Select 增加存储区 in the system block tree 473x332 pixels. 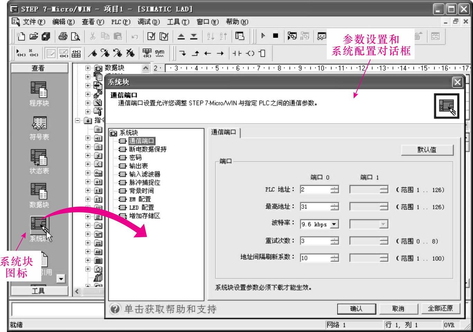(x=145, y=215)
